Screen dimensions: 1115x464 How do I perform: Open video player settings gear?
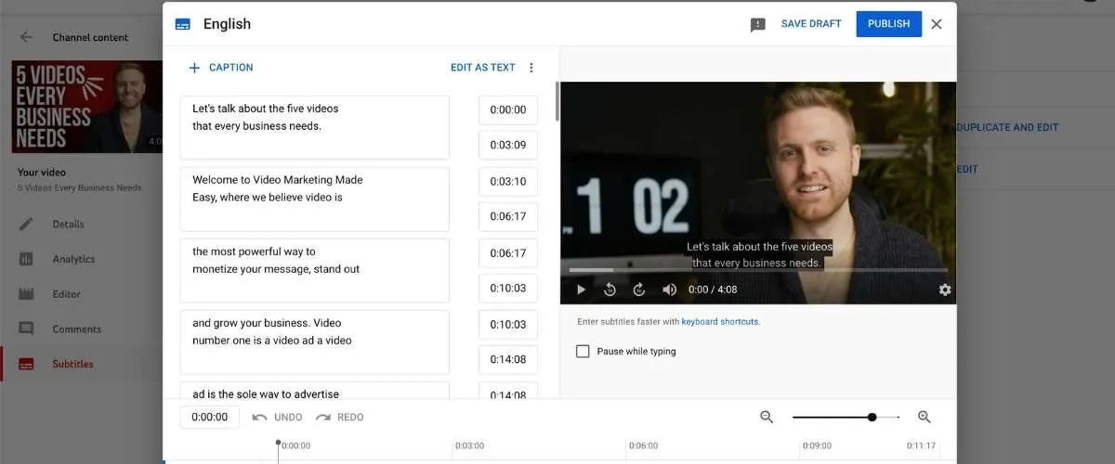945,290
